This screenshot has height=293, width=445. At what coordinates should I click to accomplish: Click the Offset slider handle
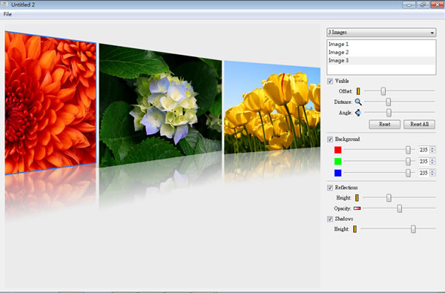383,91
